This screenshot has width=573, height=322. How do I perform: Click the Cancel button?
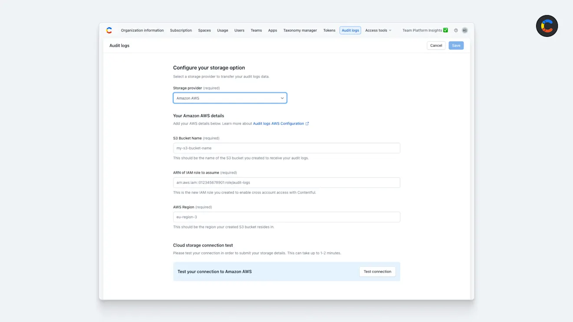click(x=436, y=45)
